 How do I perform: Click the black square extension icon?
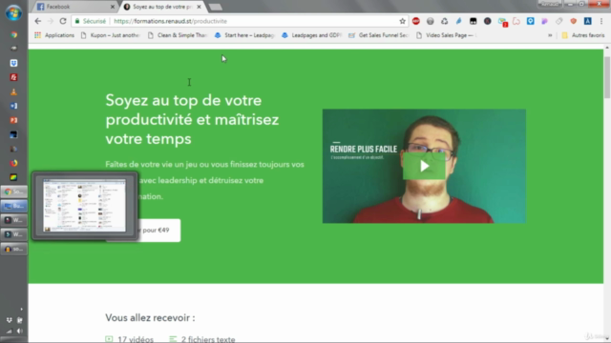coord(474,21)
